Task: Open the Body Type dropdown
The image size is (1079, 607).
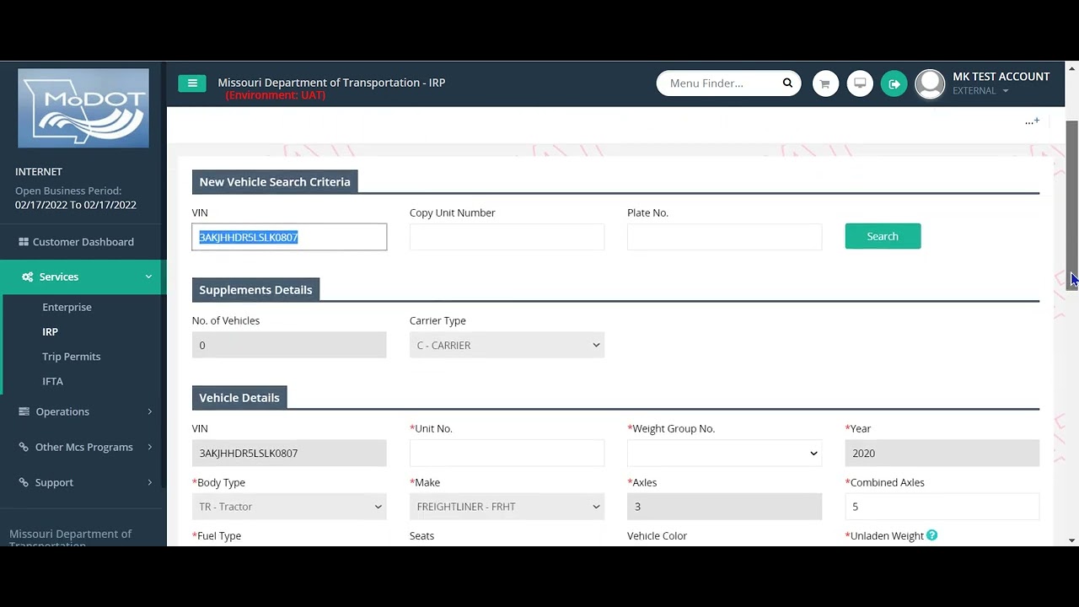Action: 289,507
